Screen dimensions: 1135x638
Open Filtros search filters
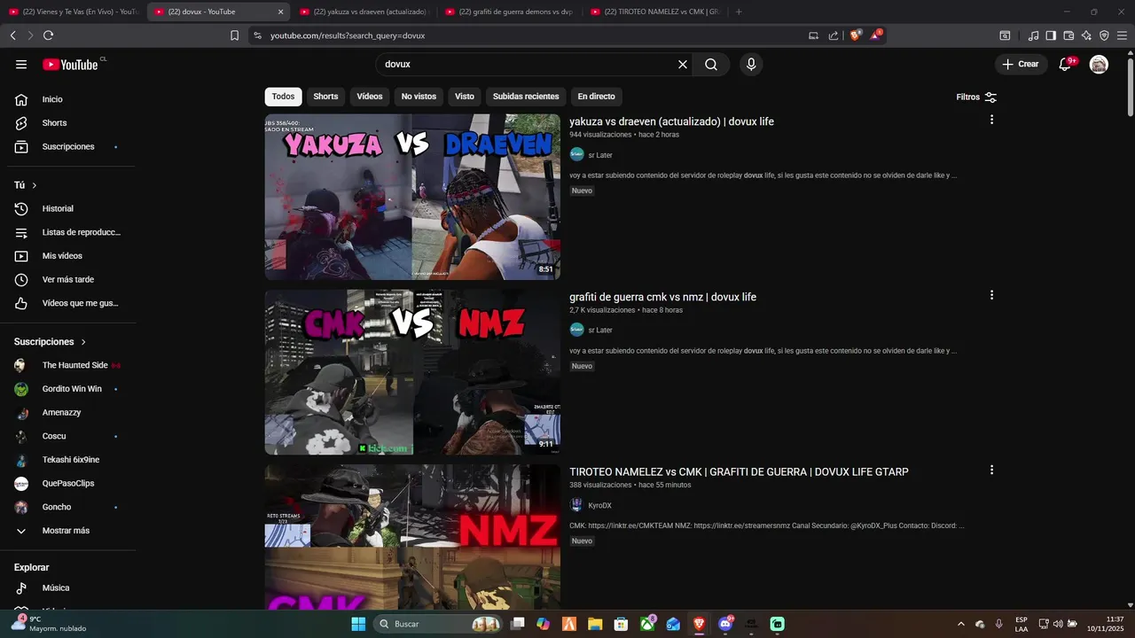[976, 97]
